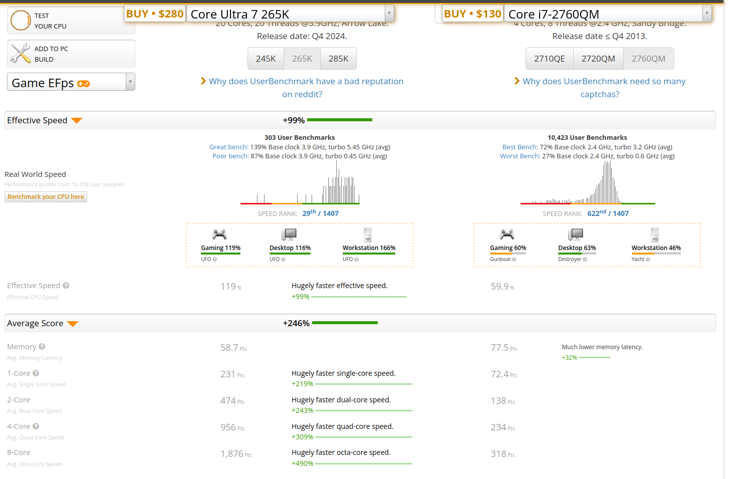This screenshot has height=479, width=745.
Task: Click the Best Bench link
Action: [x=520, y=147]
